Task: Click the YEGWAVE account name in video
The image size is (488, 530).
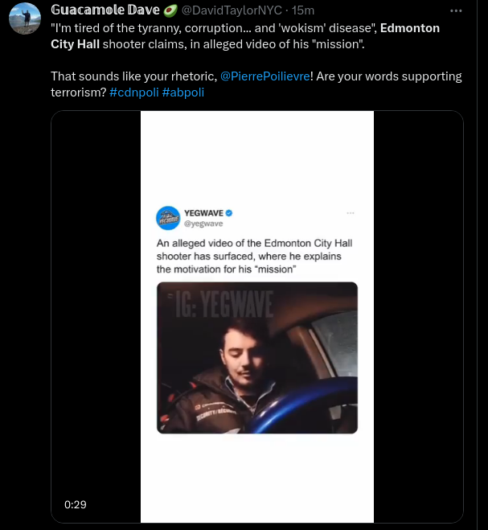Action: tap(203, 212)
